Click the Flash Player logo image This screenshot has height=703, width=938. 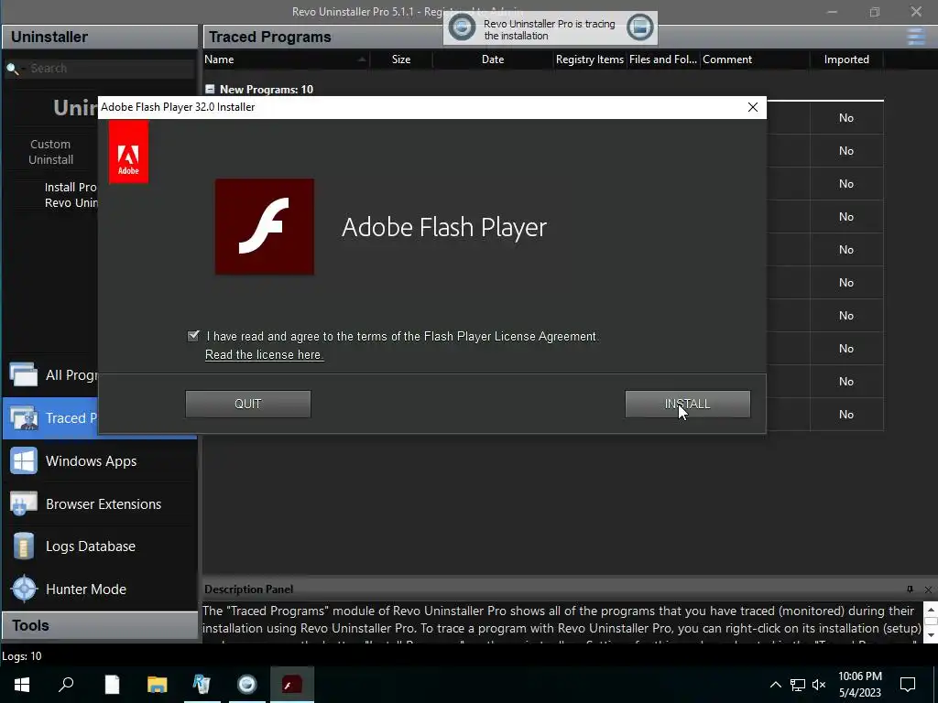(x=265, y=227)
